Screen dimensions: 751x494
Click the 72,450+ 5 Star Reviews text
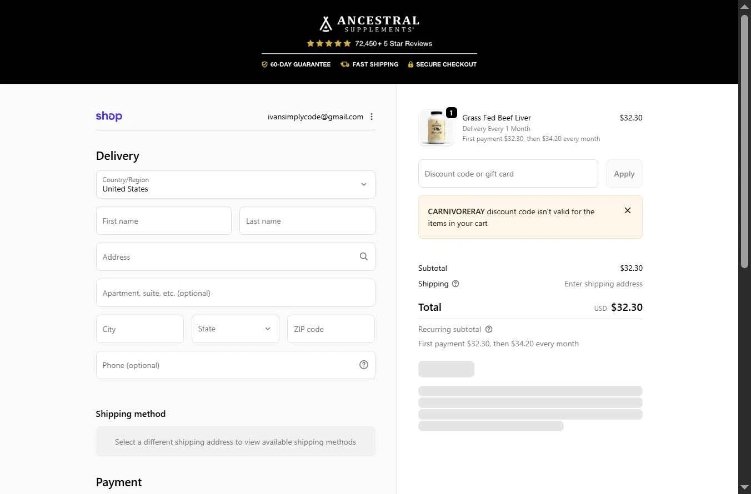393,43
